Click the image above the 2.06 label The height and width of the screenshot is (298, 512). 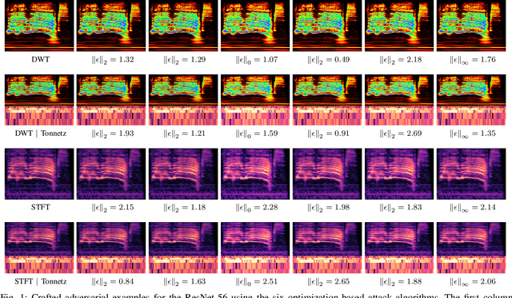(x=471, y=248)
